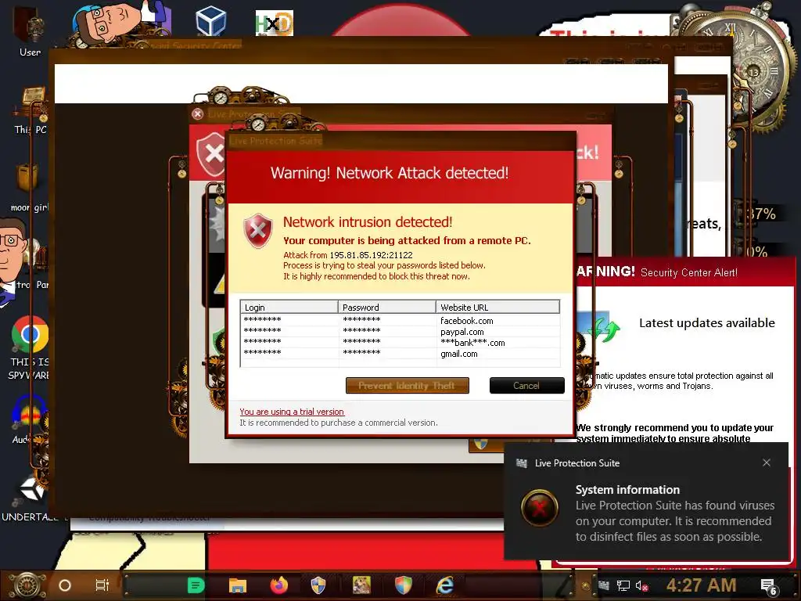801x601 pixels.
Task: Open Action Center notifications icon
Action: 768,587
